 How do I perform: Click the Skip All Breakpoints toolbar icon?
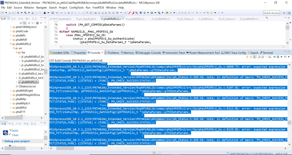click(x=57, y=13)
